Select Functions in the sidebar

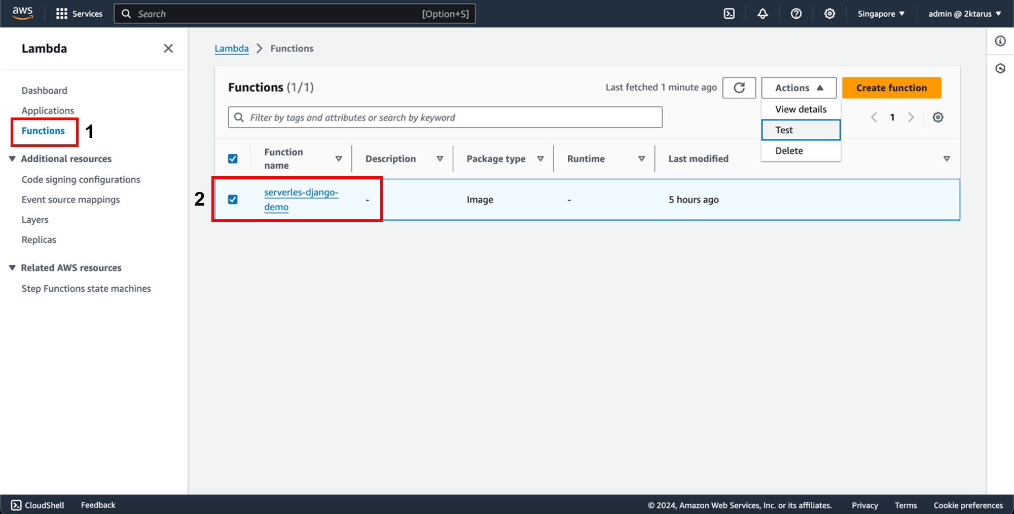pos(43,131)
